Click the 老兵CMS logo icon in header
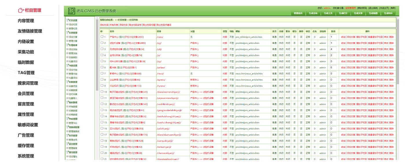Screen dimensions: 405x166 (71, 11)
